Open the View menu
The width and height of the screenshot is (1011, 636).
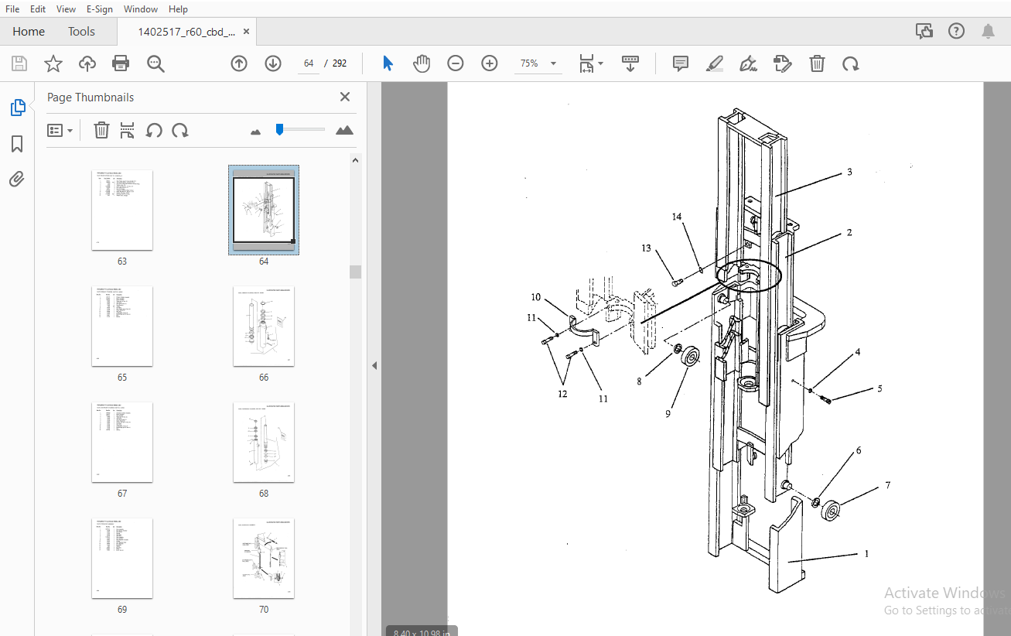(66, 9)
